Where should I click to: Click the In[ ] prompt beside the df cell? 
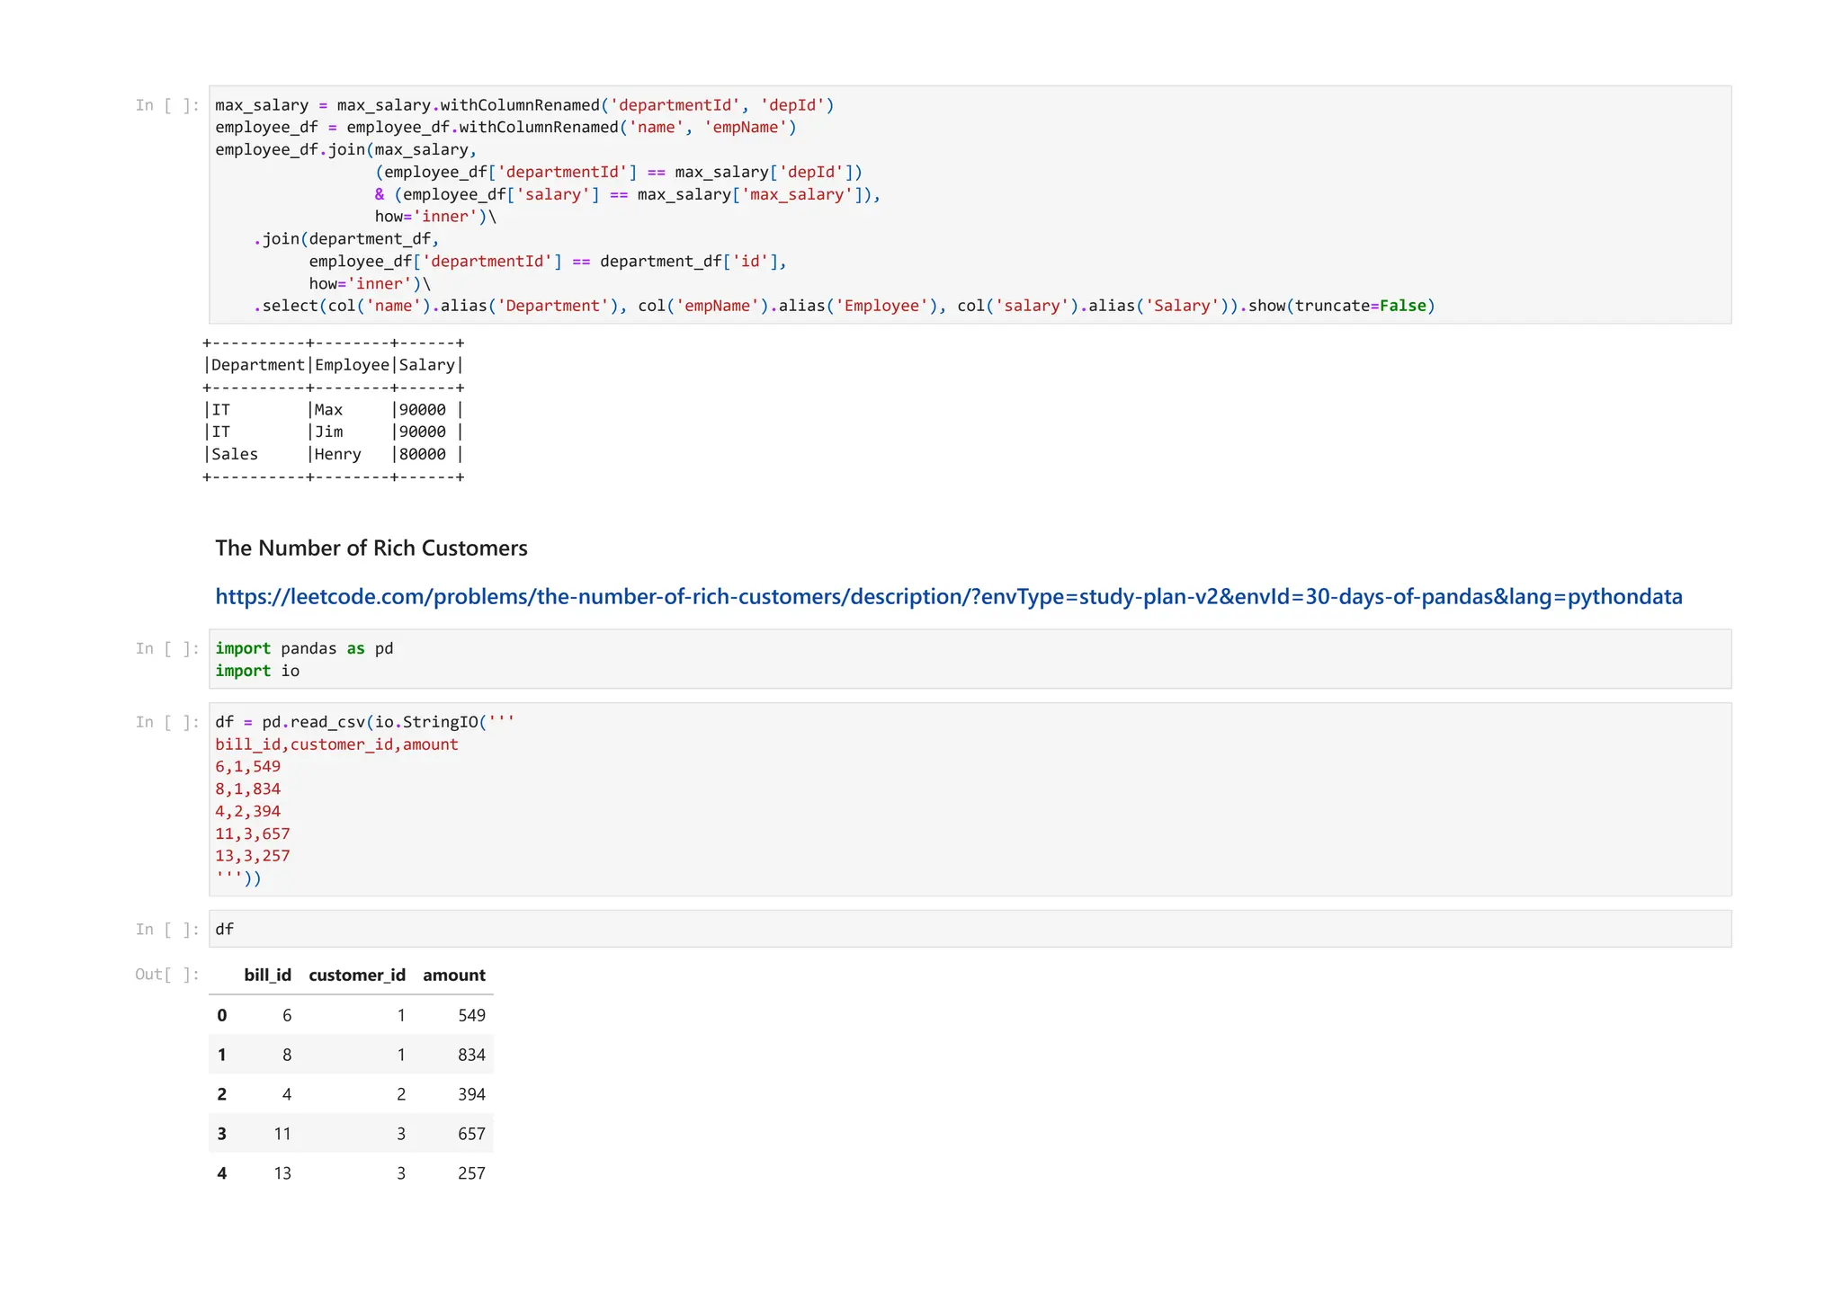(x=166, y=930)
